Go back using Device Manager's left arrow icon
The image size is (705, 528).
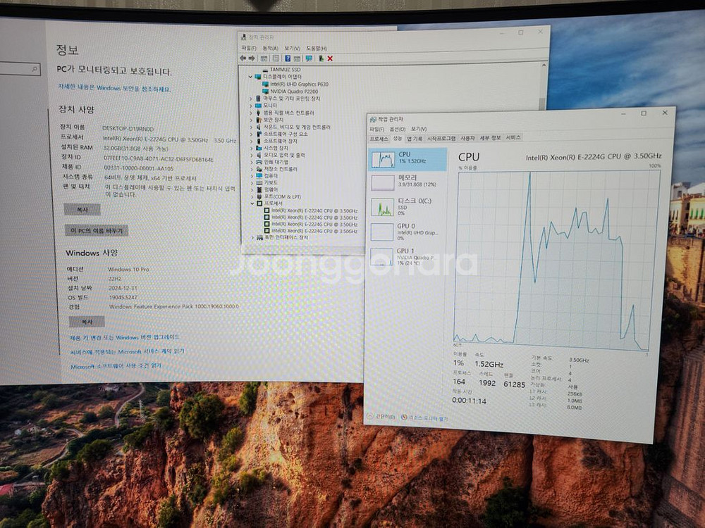tap(243, 58)
